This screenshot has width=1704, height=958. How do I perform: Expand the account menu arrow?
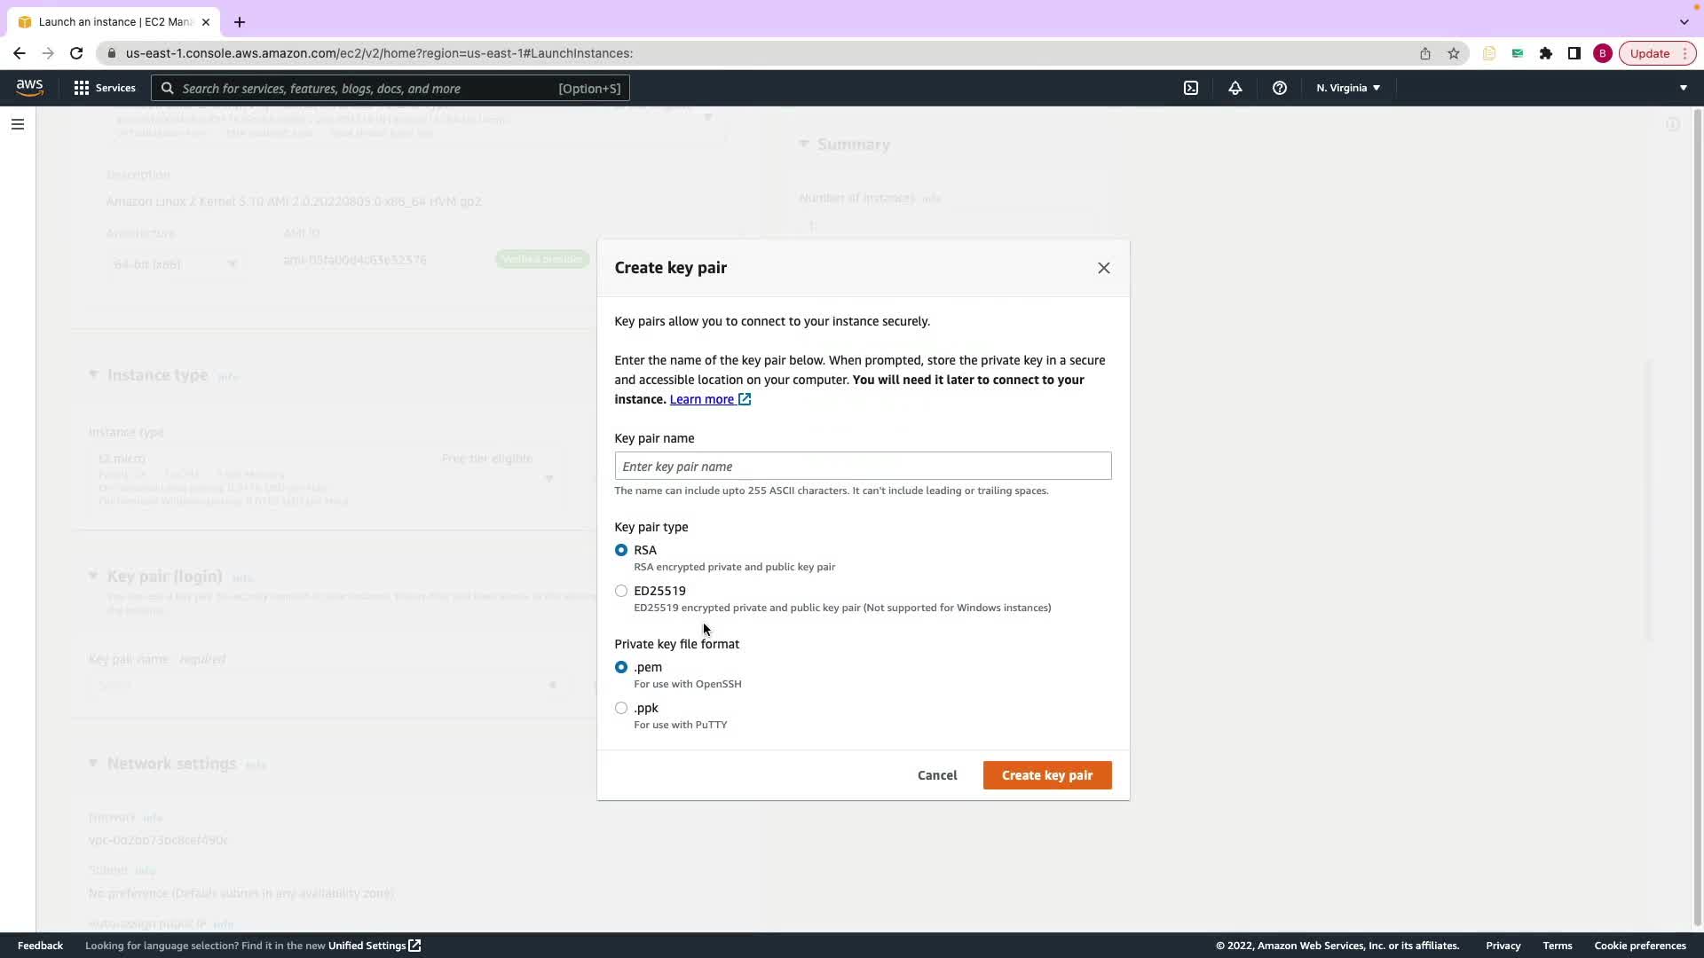pyautogui.click(x=1683, y=88)
